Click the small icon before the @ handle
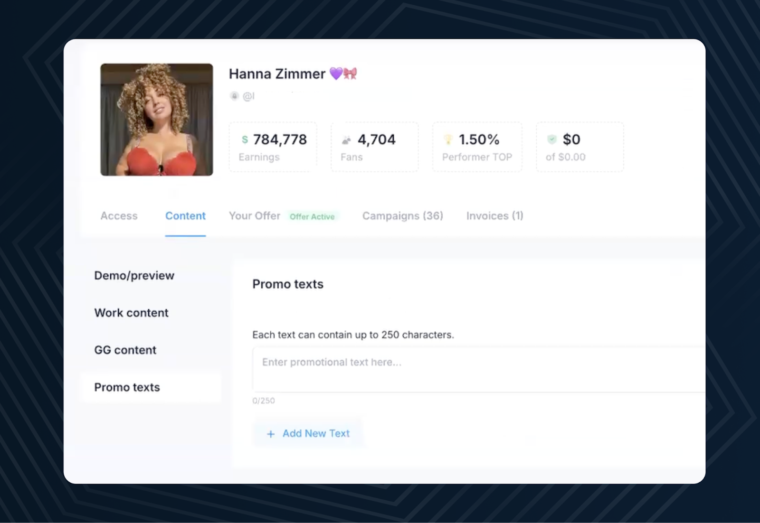 pyautogui.click(x=234, y=96)
